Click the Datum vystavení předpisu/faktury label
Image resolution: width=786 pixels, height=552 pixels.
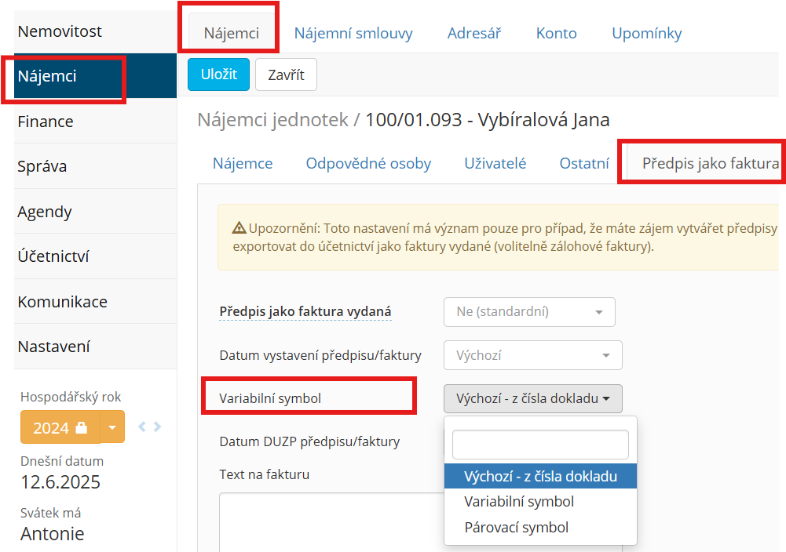click(x=320, y=355)
